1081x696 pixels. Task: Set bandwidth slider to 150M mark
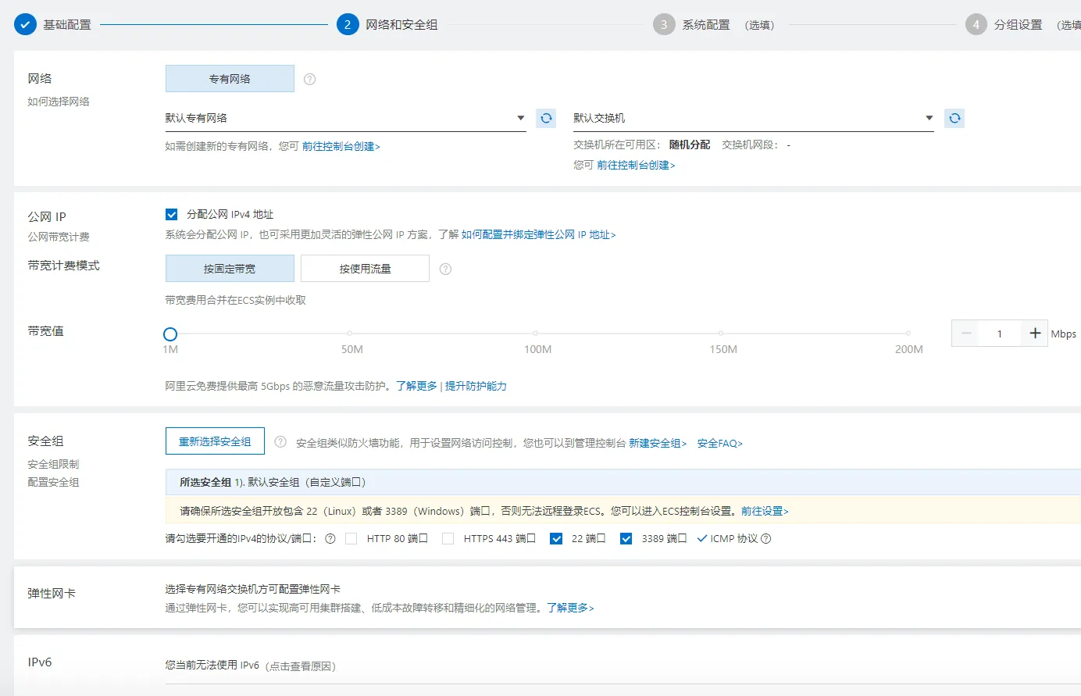[x=721, y=334]
